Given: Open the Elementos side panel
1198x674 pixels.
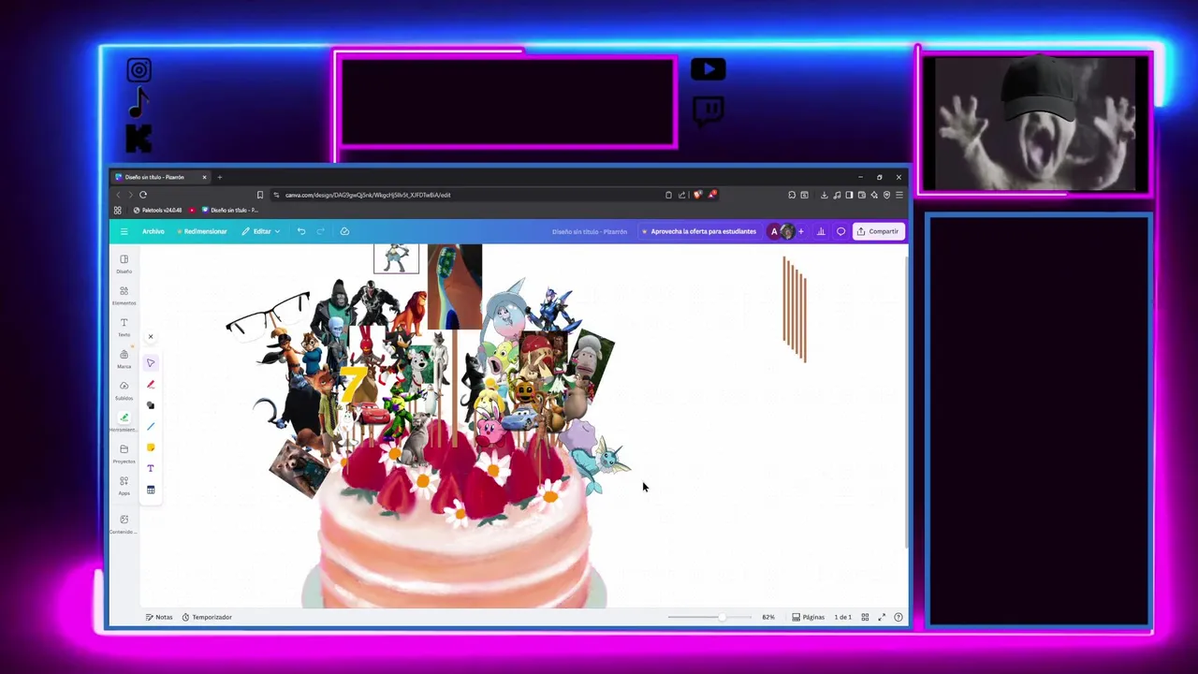Looking at the screenshot, I should coord(124,295).
